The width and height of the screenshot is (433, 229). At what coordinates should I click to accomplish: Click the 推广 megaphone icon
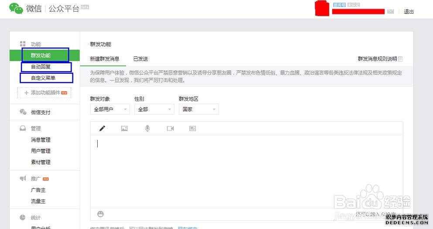23,178
